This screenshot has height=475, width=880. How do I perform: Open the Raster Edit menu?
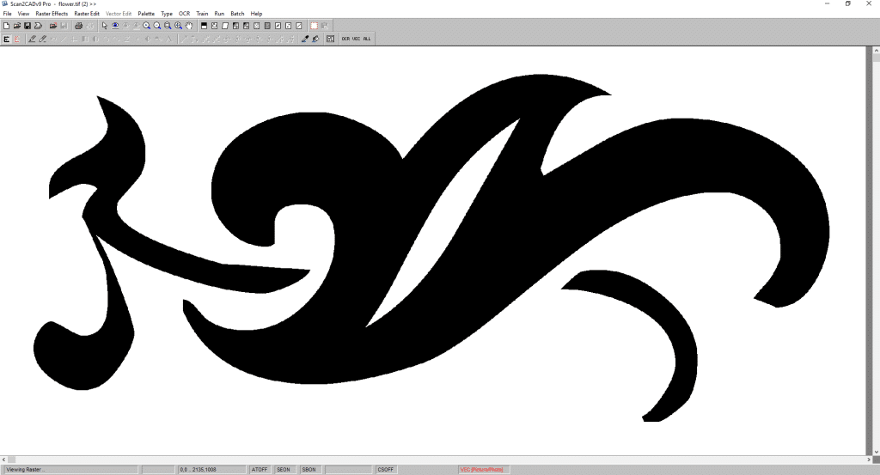tap(87, 14)
